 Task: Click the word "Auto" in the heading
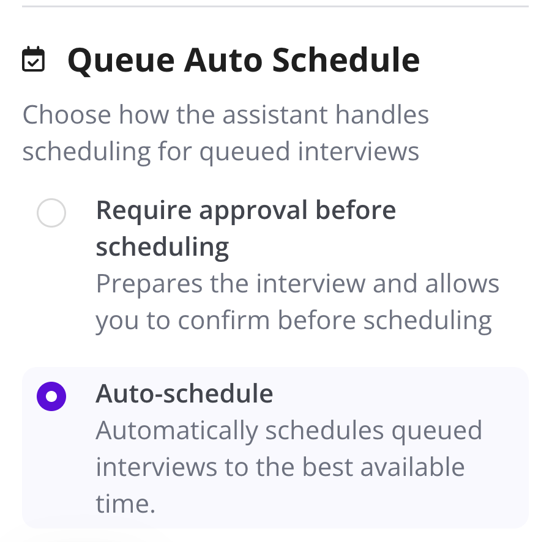223,60
